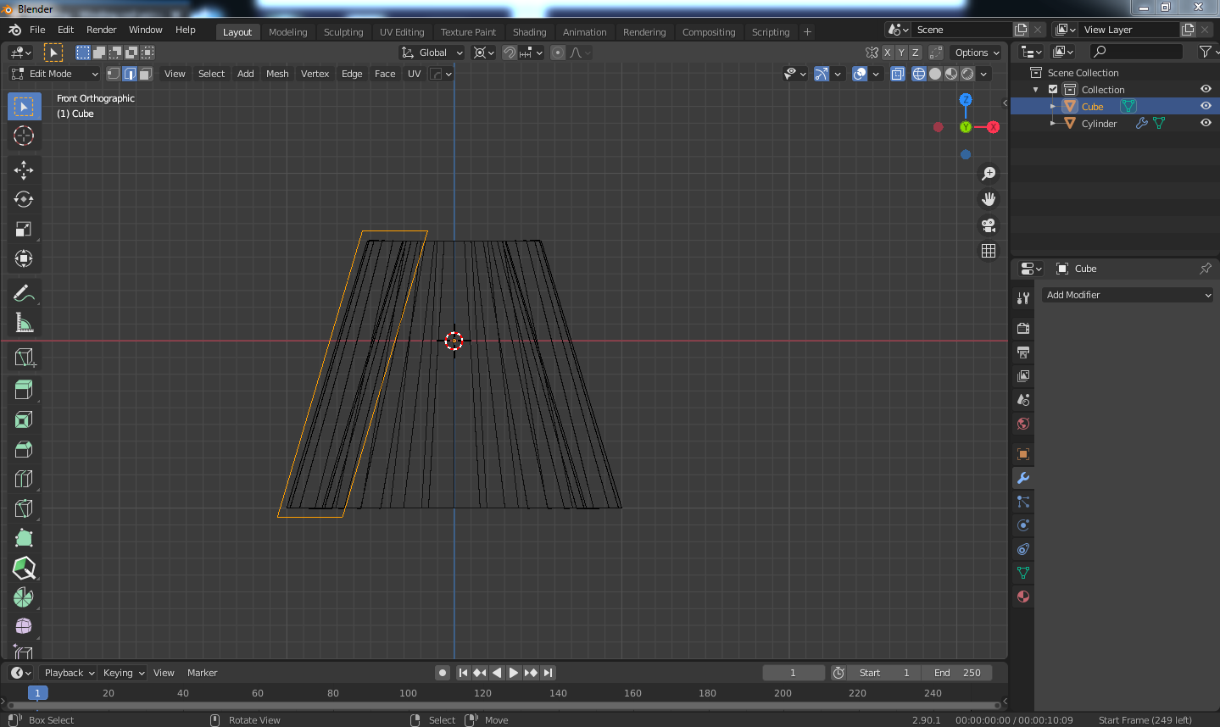The height and width of the screenshot is (727, 1220).
Task: Pick the Annotate pencil tool
Action: [24, 293]
